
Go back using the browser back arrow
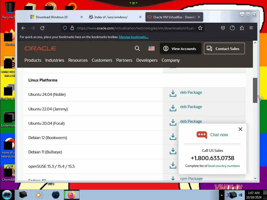click(x=23, y=28)
